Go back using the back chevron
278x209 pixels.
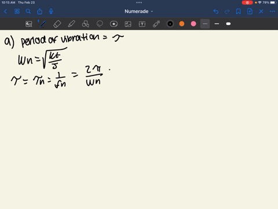pyautogui.click(x=5, y=12)
